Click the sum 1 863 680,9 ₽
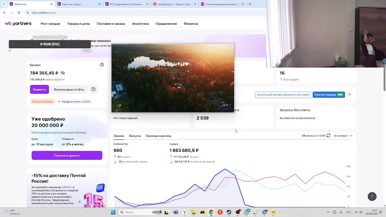Image resolution: width=386 pixels, height=217 pixels. [184, 150]
